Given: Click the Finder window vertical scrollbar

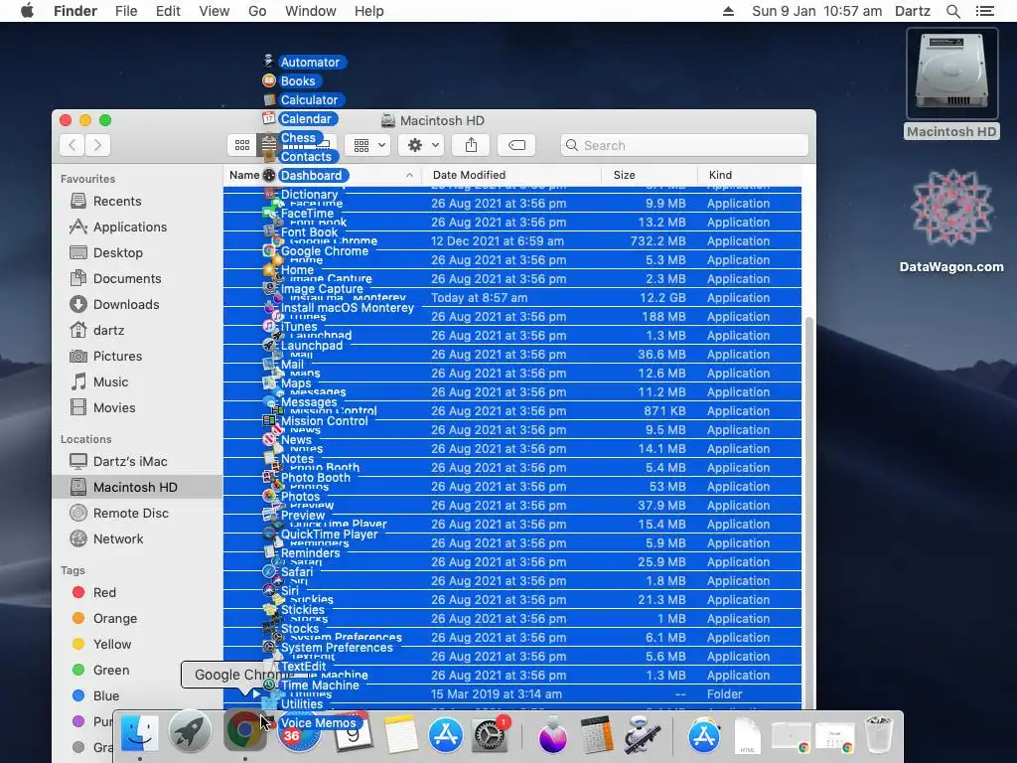Looking at the screenshot, I should click(x=808, y=513).
